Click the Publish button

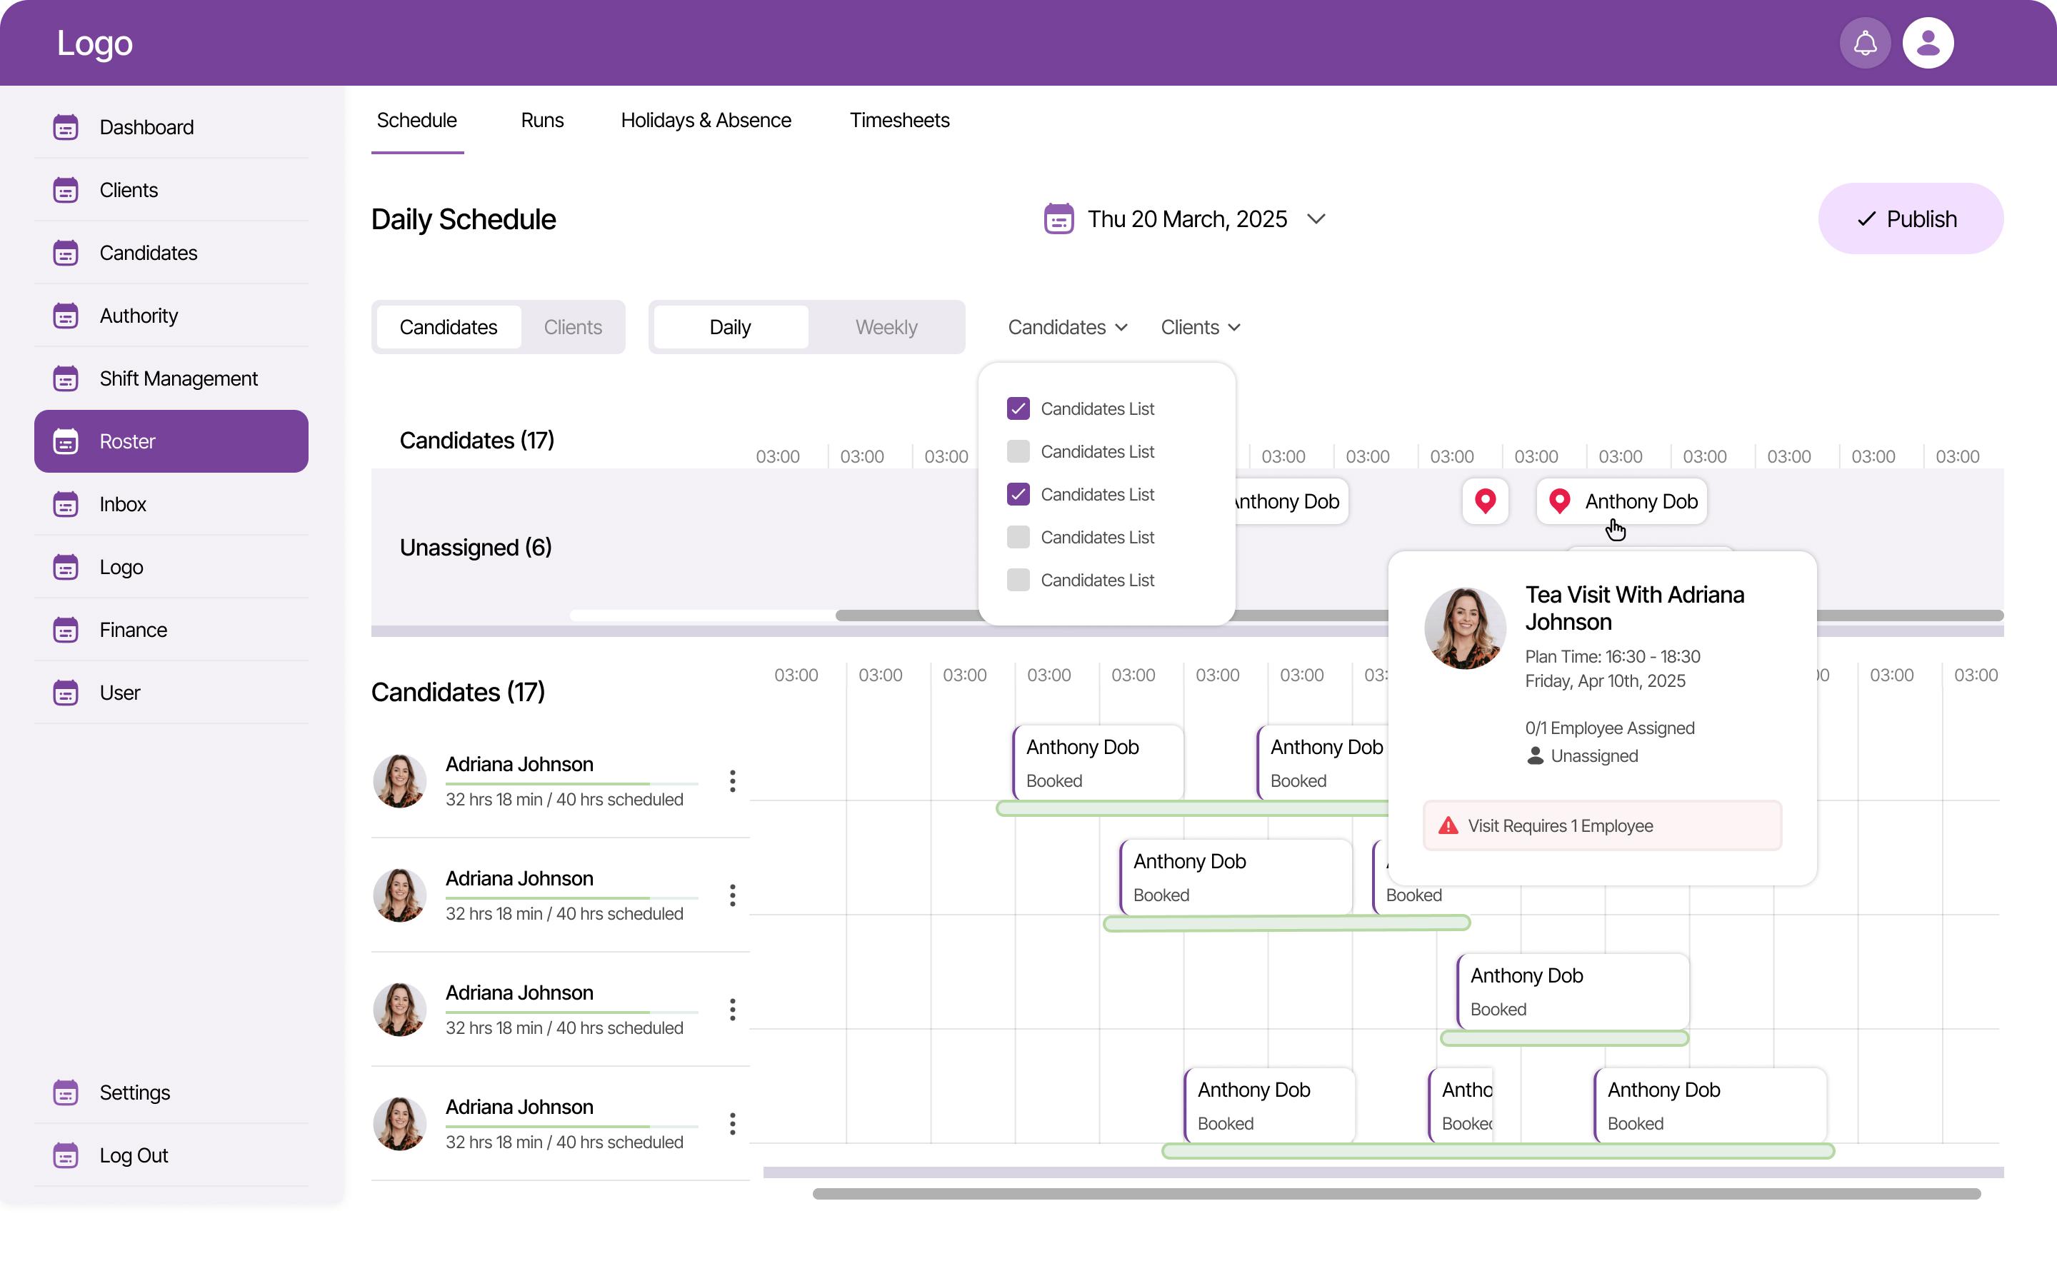click(1910, 218)
